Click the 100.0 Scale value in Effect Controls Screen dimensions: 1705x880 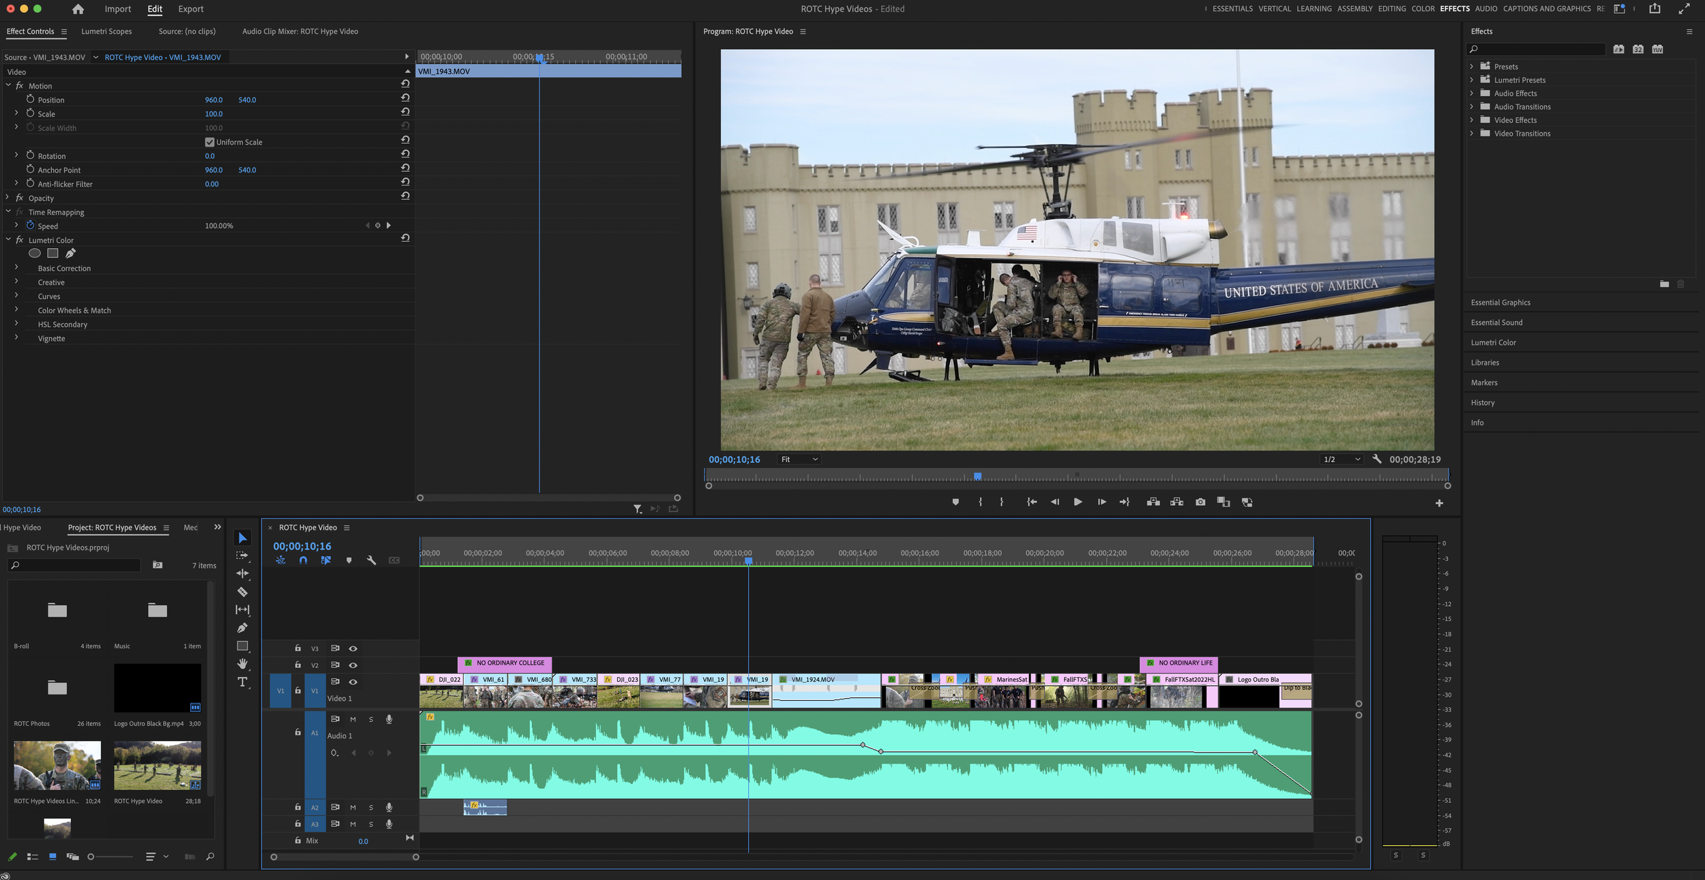point(216,114)
